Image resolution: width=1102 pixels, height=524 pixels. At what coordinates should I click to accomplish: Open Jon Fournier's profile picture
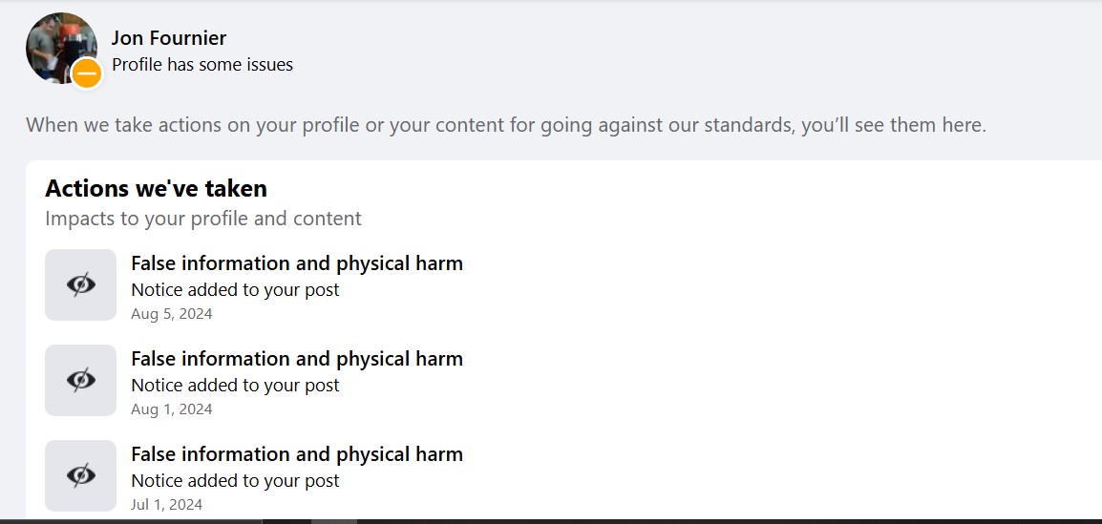point(57,44)
